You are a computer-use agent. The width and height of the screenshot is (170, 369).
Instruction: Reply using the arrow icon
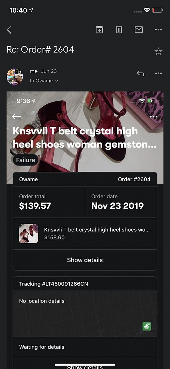pos(141,73)
